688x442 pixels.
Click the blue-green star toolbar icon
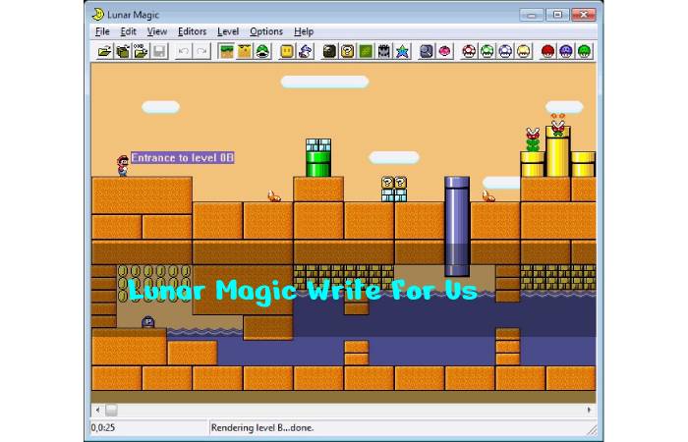(x=402, y=51)
